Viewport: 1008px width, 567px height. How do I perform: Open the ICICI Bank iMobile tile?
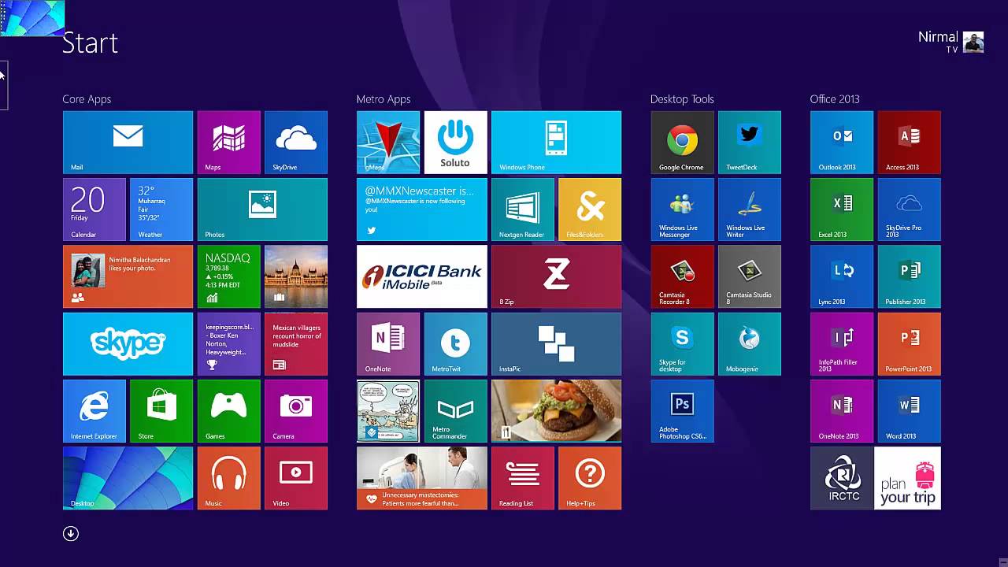tap(421, 276)
